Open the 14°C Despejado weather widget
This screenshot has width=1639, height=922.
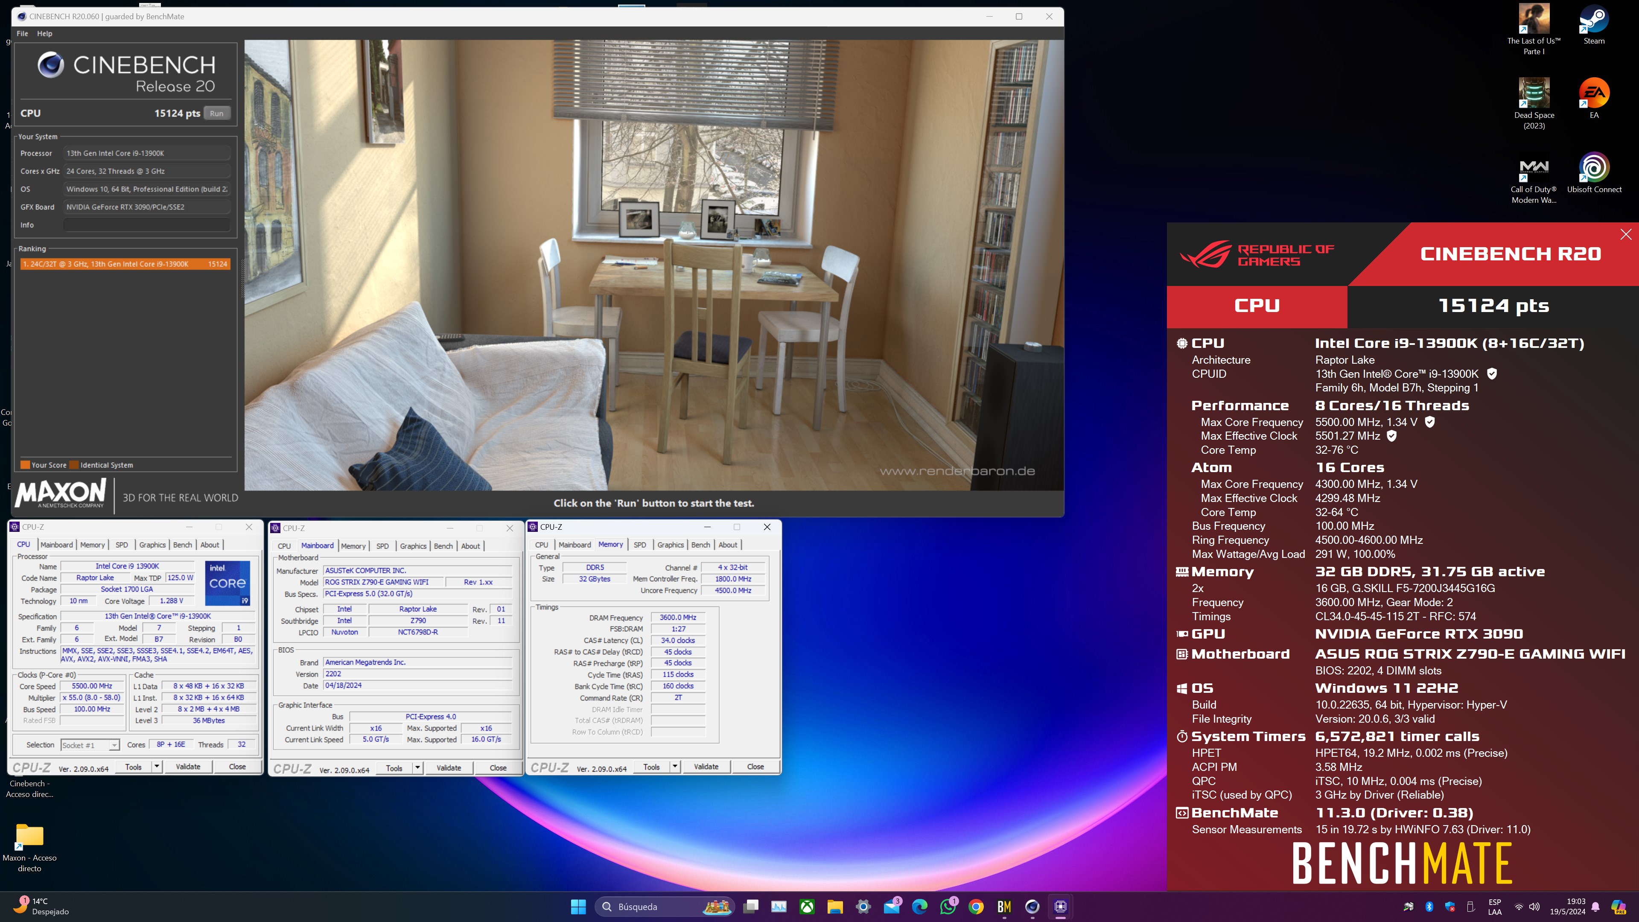point(41,907)
